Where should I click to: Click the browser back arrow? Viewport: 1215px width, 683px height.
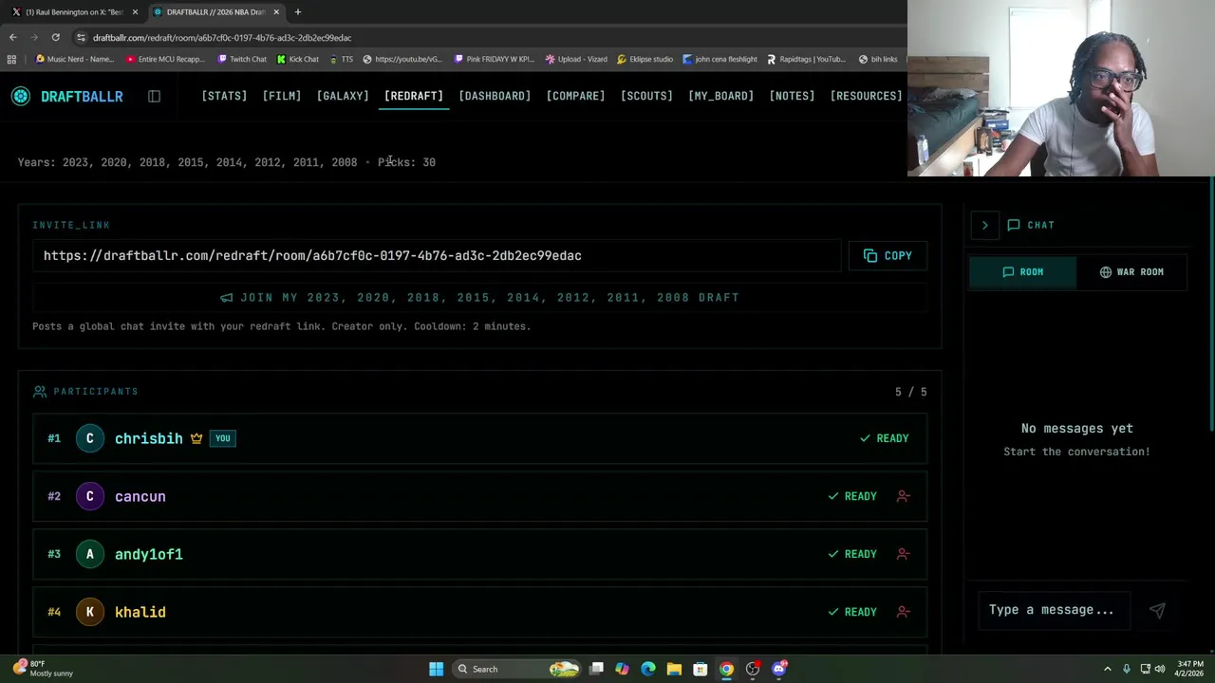click(x=12, y=37)
